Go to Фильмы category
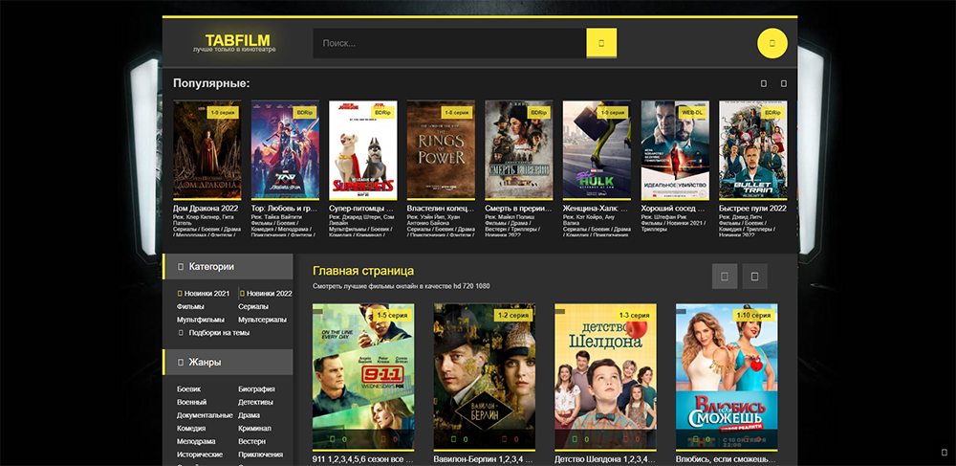The width and height of the screenshot is (956, 466). (x=190, y=307)
